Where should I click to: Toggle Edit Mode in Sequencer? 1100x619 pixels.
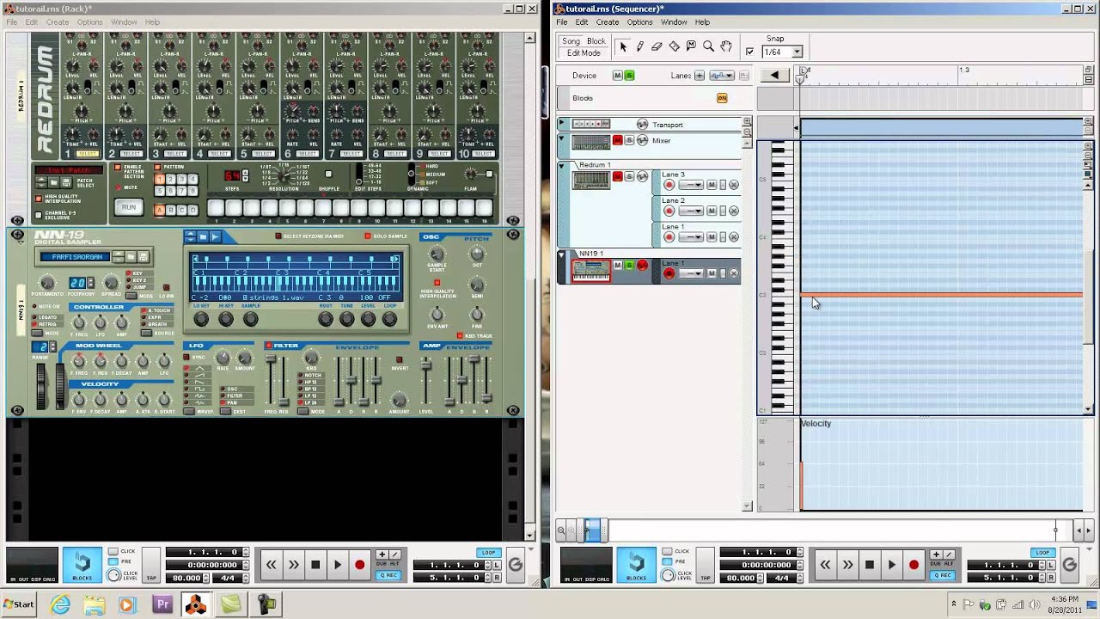pos(584,53)
